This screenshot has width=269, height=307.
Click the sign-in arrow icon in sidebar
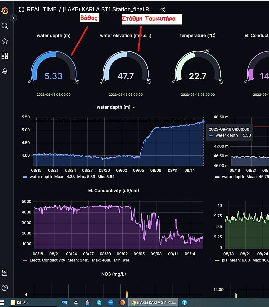coord(5,272)
